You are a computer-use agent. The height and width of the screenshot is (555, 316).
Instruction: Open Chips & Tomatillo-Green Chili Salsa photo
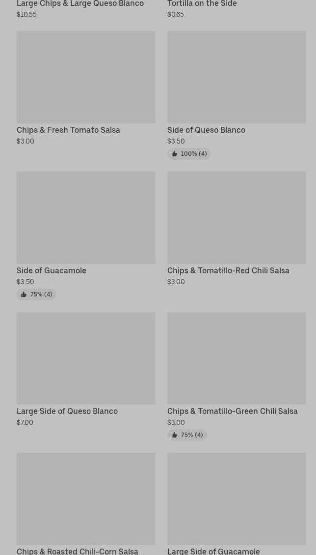(237, 358)
